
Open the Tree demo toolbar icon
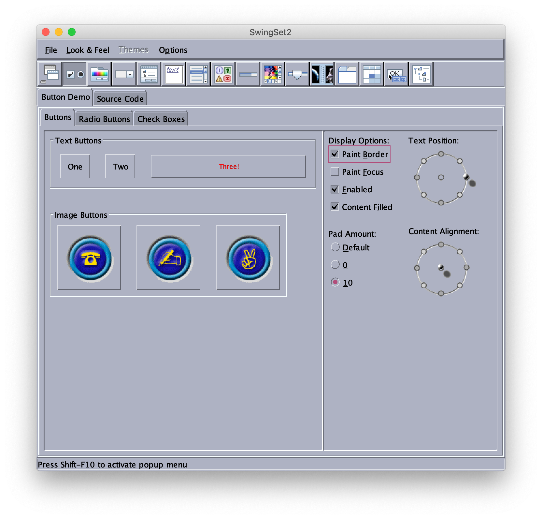[x=421, y=74]
